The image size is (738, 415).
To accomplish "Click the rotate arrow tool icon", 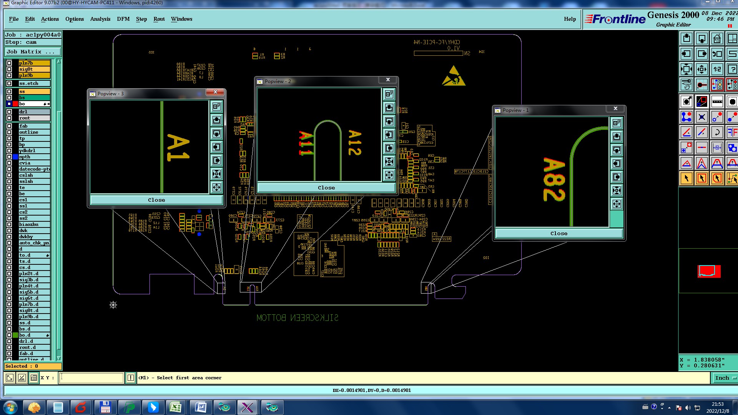I will pyautogui.click(x=717, y=132).
